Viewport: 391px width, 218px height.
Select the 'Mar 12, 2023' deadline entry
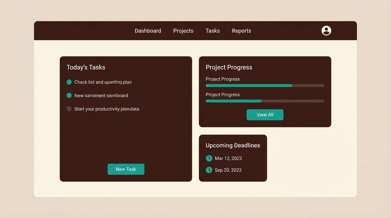pyautogui.click(x=228, y=158)
